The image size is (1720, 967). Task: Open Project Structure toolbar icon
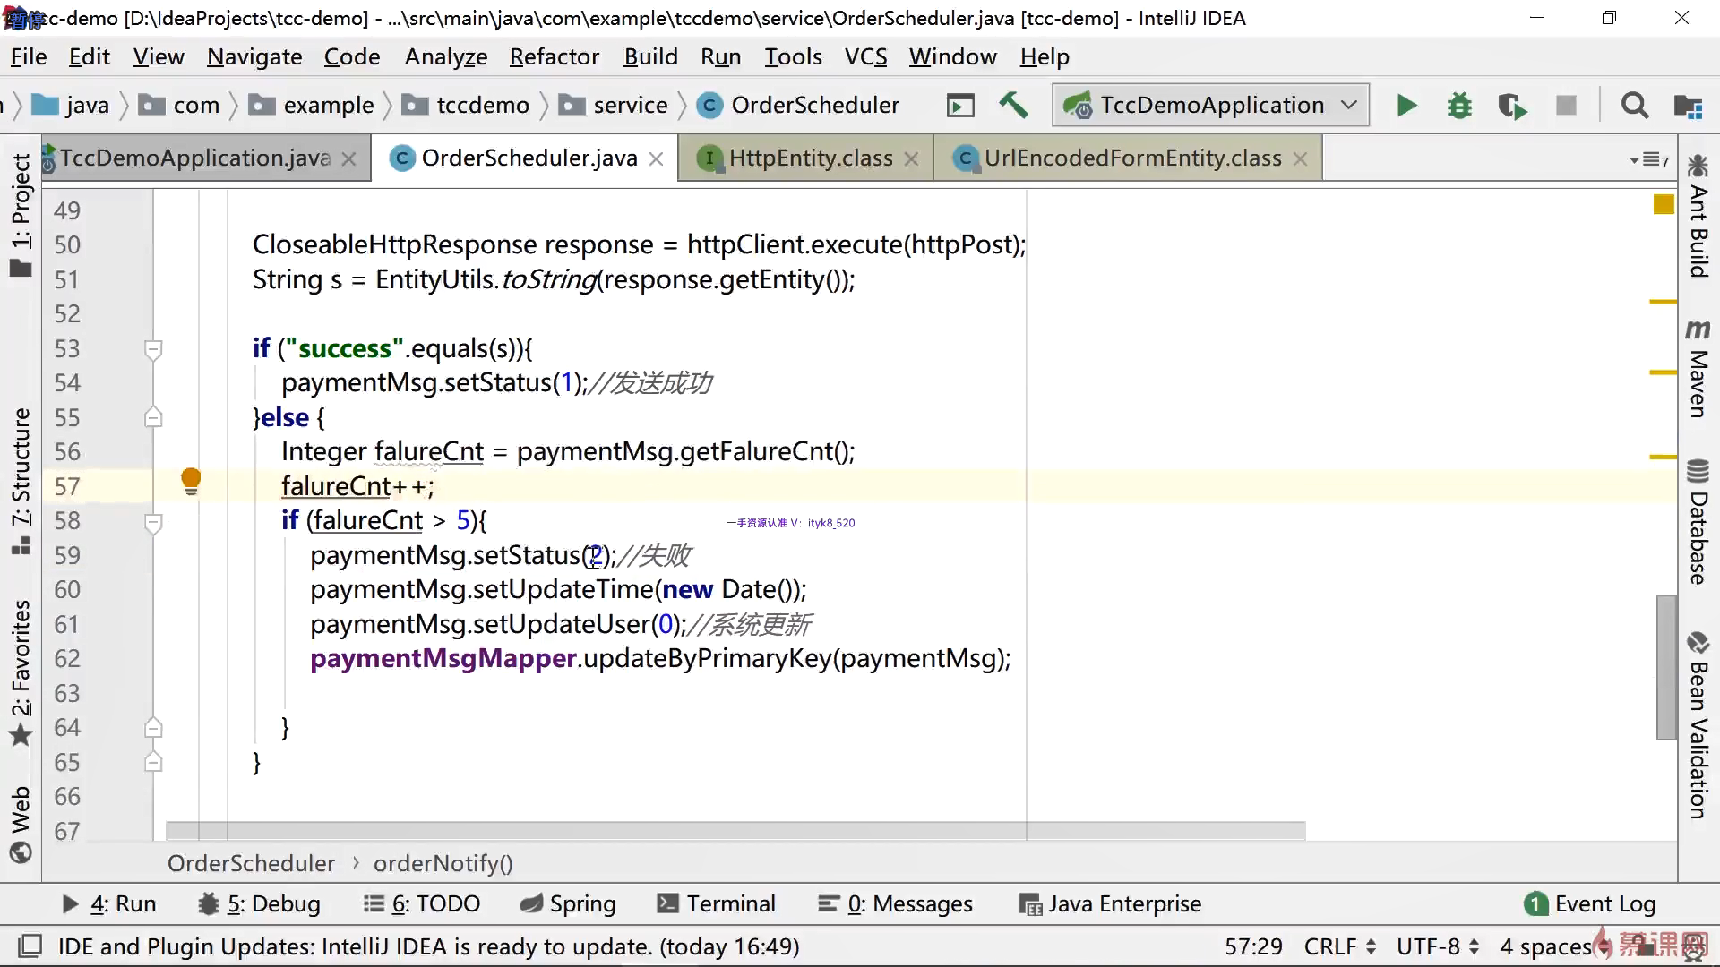pos(1688,106)
